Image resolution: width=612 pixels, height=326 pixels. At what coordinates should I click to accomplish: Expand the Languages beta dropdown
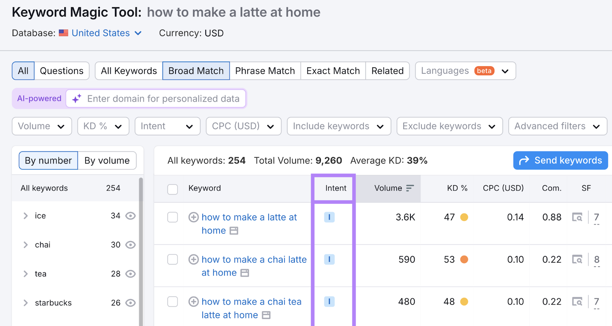tap(465, 71)
